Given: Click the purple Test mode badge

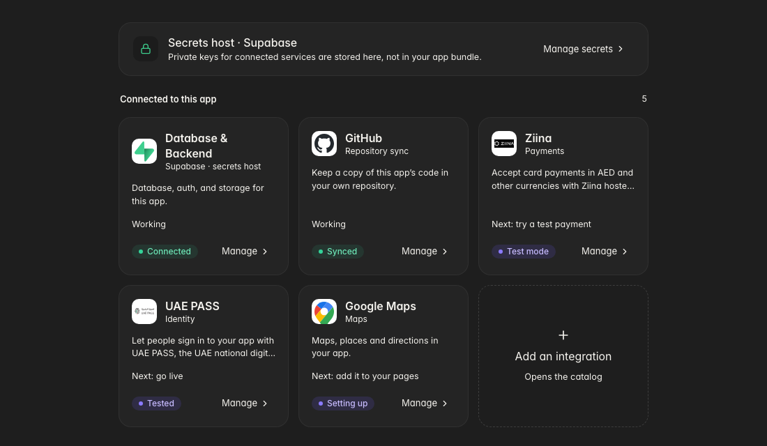Looking at the screenshot, I should click(x=524, y=252).
